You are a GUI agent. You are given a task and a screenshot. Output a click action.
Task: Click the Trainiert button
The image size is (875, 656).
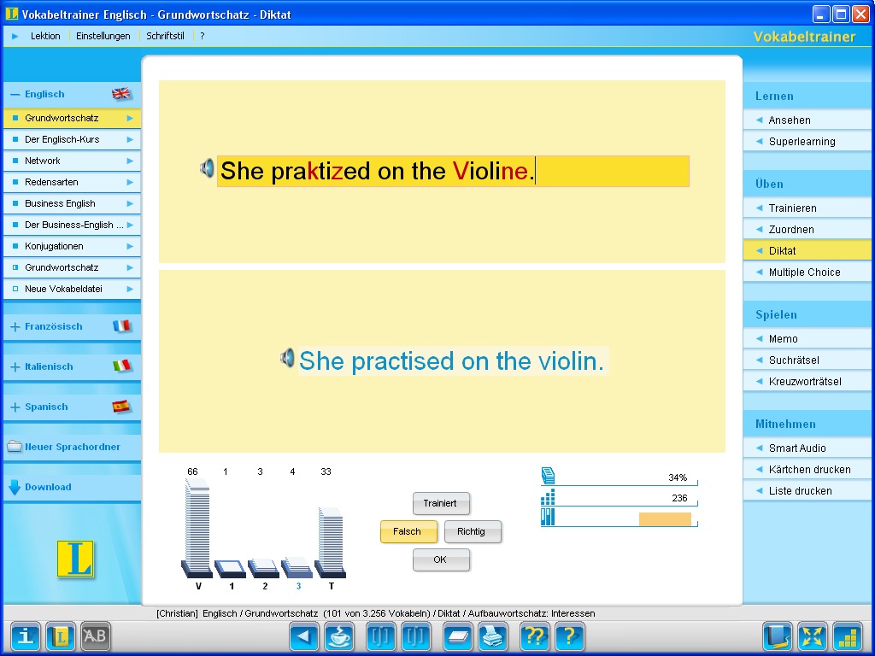click(441, 503)
